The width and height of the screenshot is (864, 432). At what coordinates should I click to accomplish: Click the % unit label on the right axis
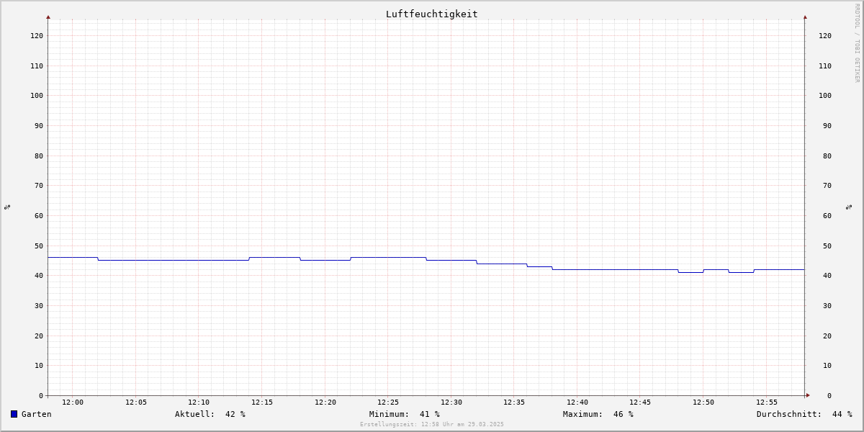(x=849, y=207)
